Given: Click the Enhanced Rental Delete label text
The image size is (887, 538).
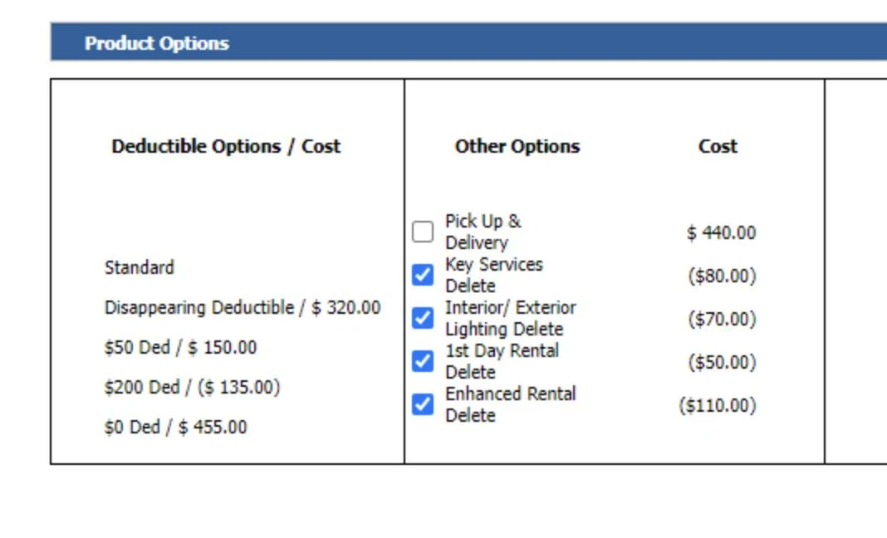Looking at the screenshot, I should point(510,404).
